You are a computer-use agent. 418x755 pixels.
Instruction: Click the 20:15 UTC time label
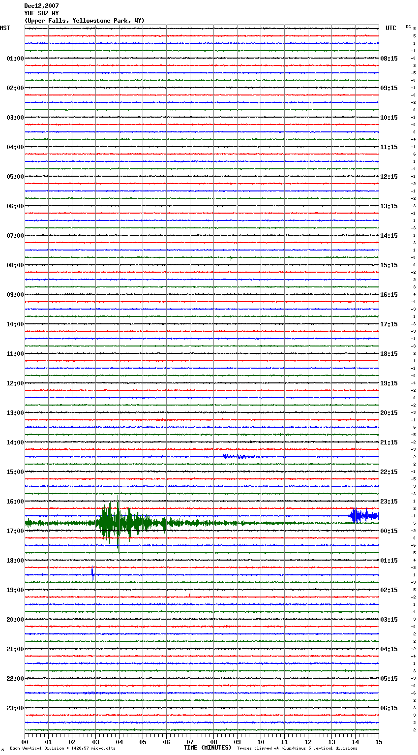pyautogui.click(x=389, y=413)
